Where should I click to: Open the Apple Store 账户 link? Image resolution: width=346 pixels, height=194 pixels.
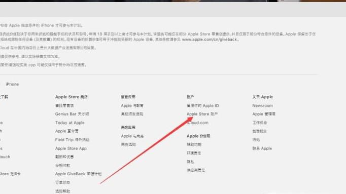(202, 114)
